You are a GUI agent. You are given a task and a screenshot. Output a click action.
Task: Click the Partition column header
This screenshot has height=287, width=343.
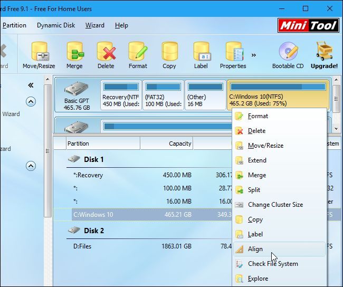103,143
